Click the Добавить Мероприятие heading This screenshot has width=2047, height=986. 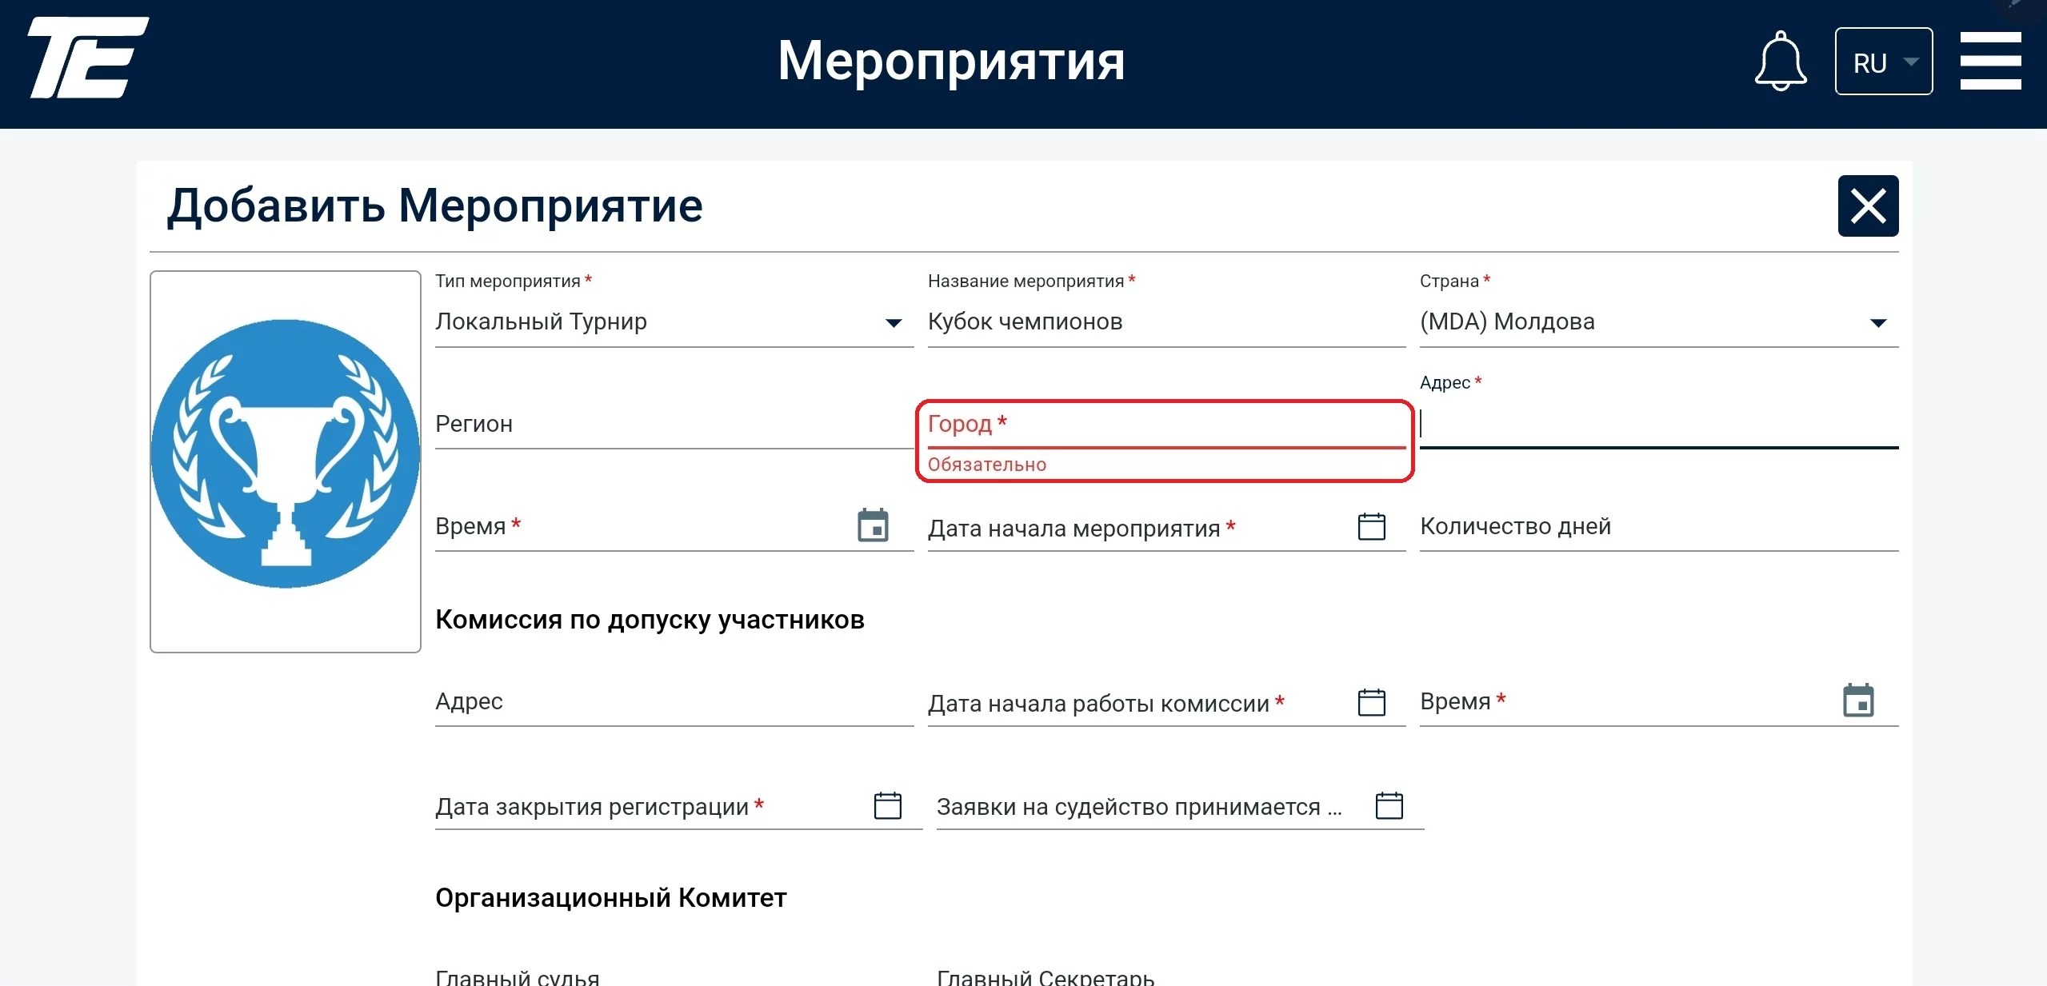[434, 206]
